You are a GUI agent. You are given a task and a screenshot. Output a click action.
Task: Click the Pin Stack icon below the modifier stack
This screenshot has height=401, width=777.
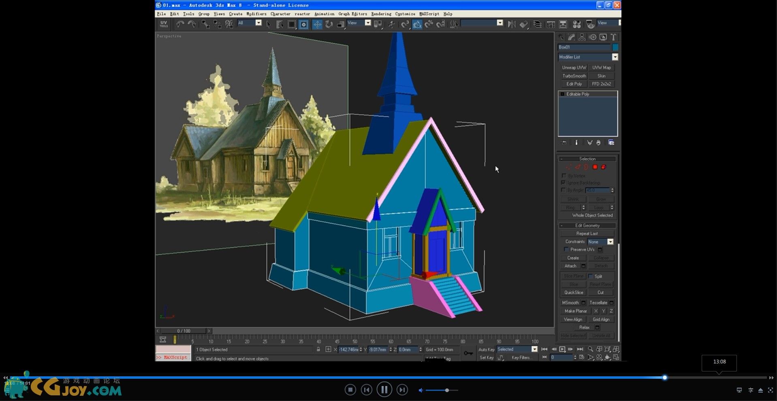pos(564,142)
